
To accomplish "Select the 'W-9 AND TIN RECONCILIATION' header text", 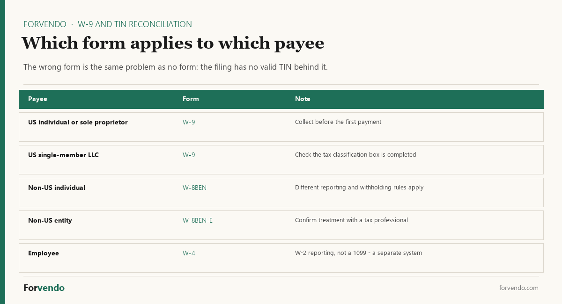I will (x=135, y=24).
